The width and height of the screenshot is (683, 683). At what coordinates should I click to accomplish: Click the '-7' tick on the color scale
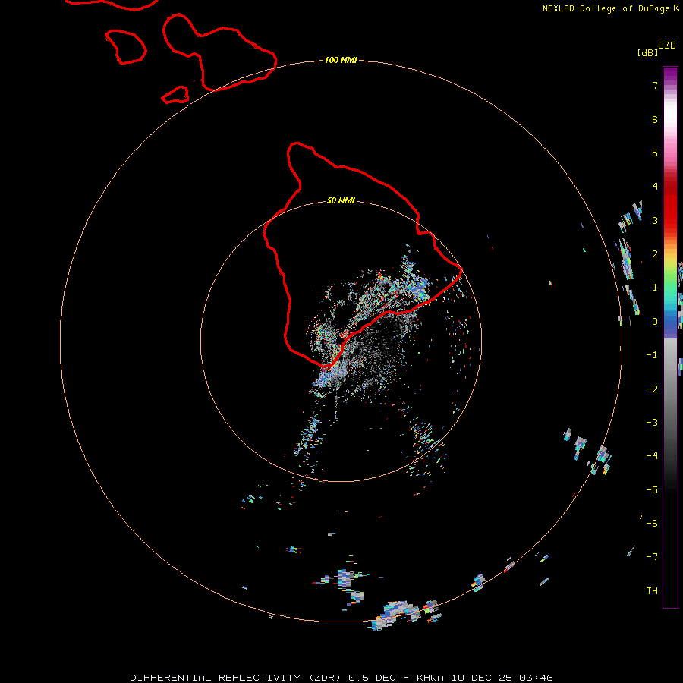pos(652,557)
